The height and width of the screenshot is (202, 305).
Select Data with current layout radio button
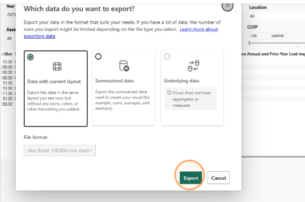(30, 57)
